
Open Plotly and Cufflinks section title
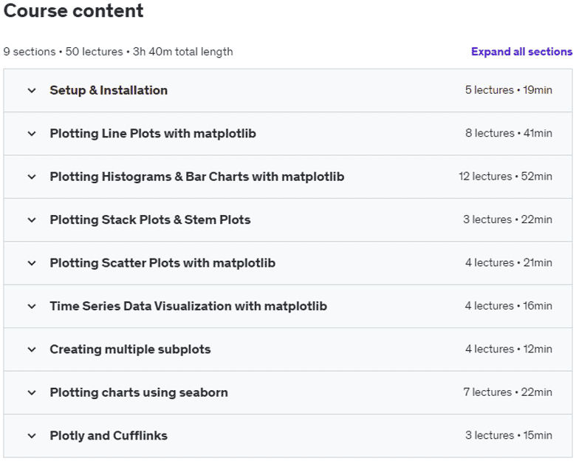point(109,436)
